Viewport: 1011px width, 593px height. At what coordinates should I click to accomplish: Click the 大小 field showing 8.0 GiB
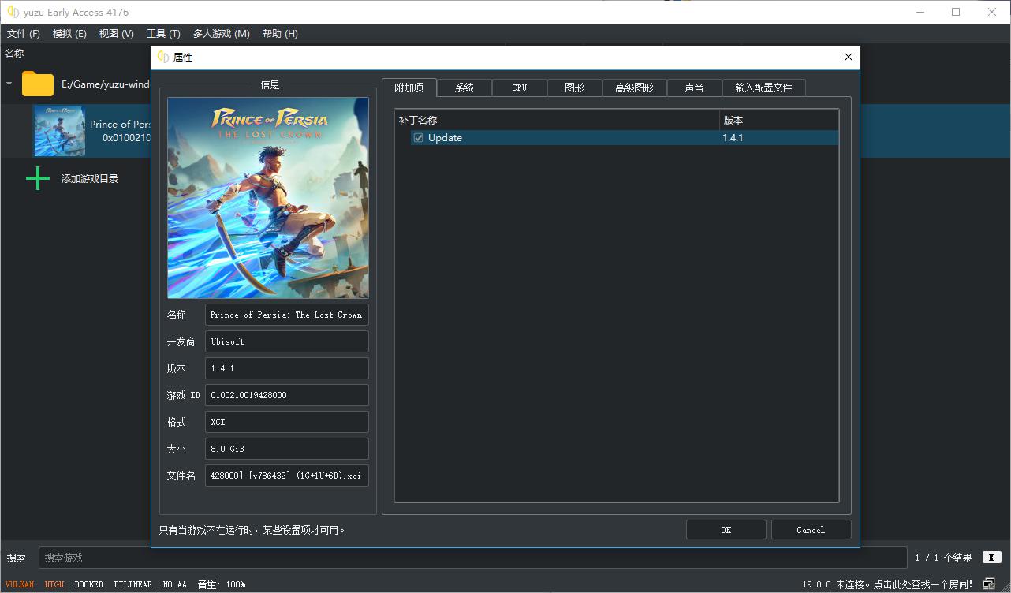point(287,449)
